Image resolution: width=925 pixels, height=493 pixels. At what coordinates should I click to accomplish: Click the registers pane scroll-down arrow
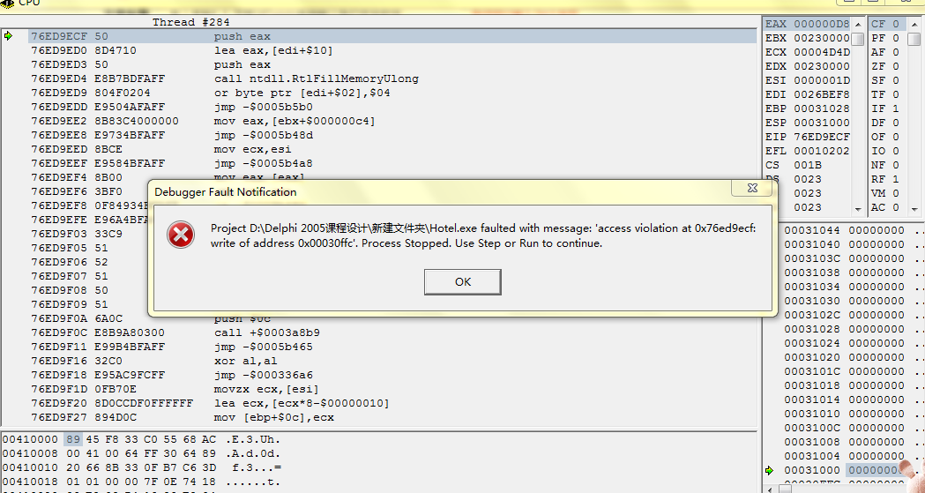[858, 209]
